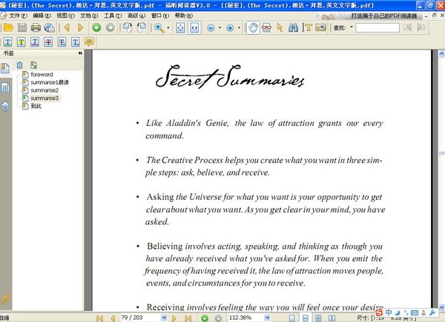Click the email document globe icon

click(50, 27)
